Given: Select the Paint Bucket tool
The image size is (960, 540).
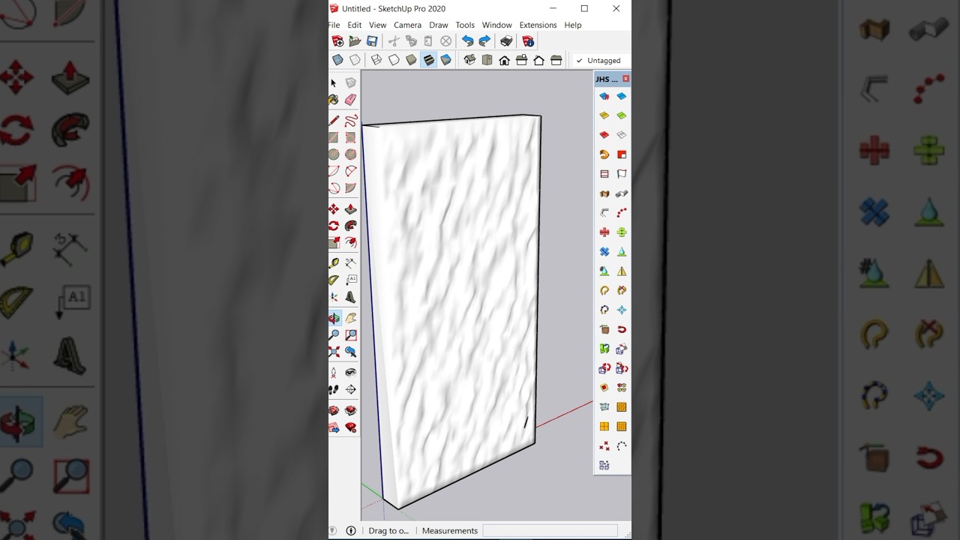Looking at the screenshot, I should (334, 100).
